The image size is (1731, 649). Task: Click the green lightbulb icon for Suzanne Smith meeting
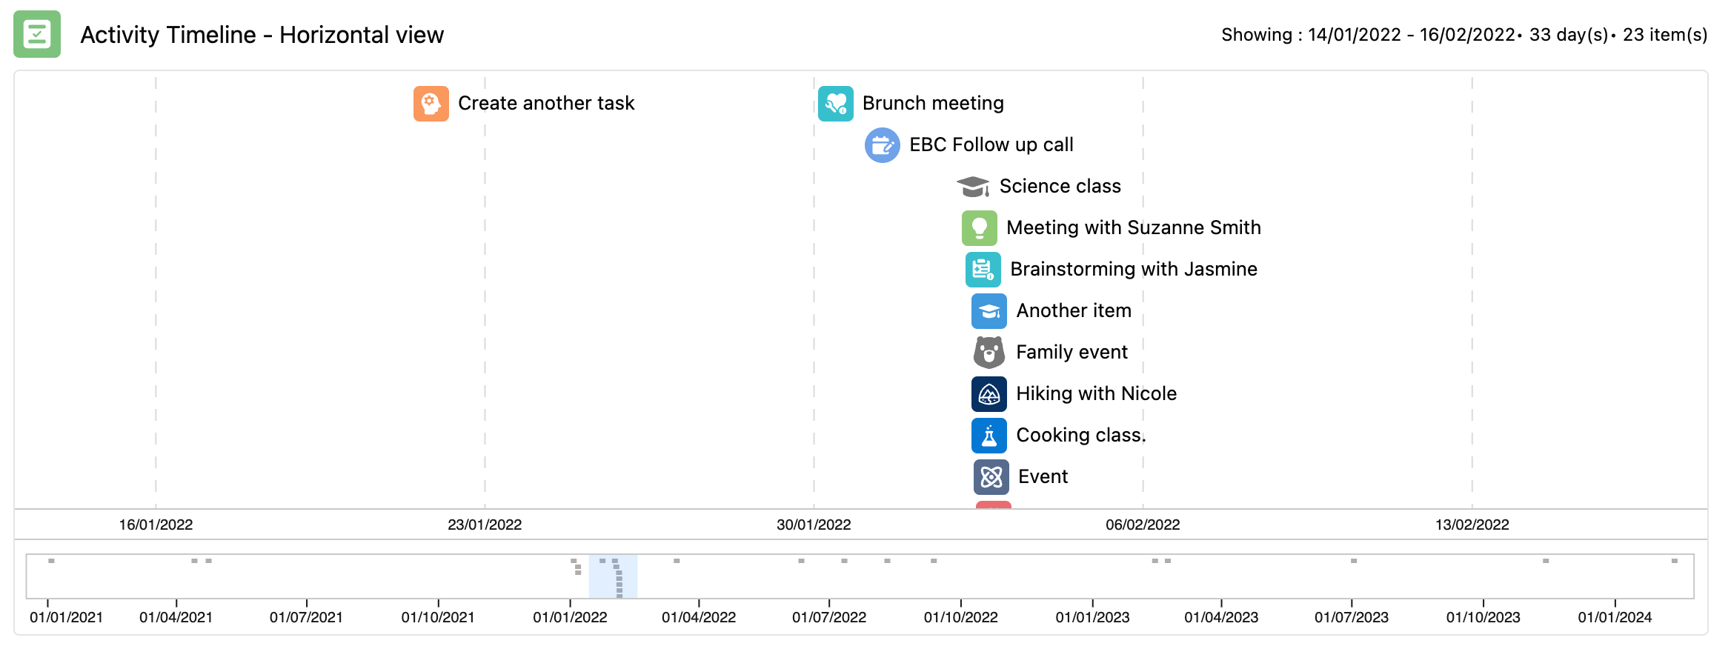click(x=980, y=228)
